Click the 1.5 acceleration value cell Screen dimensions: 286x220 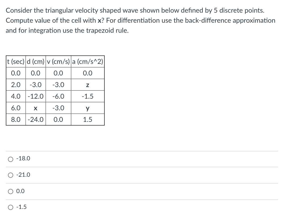(x=87, y=119)
